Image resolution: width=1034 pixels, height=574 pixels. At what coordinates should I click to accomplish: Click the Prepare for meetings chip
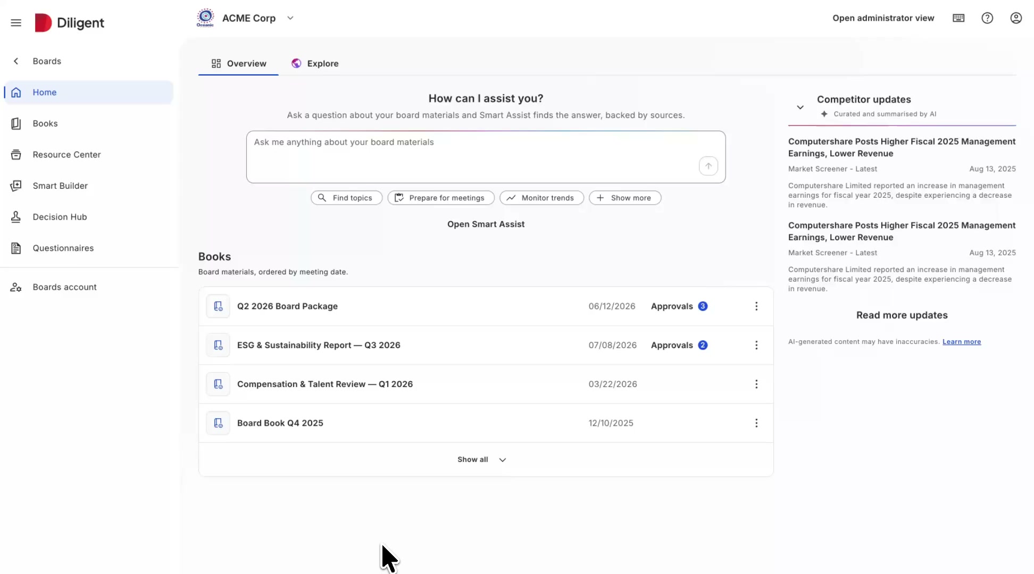[441, 198]
